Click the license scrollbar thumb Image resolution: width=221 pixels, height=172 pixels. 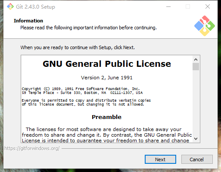[196, 66]
